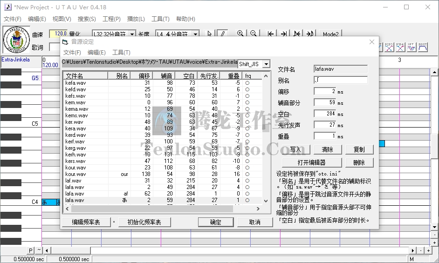Click the RESET envelope icon
The width and height of the screenshot is (439, 263).
tap(423, 47)
